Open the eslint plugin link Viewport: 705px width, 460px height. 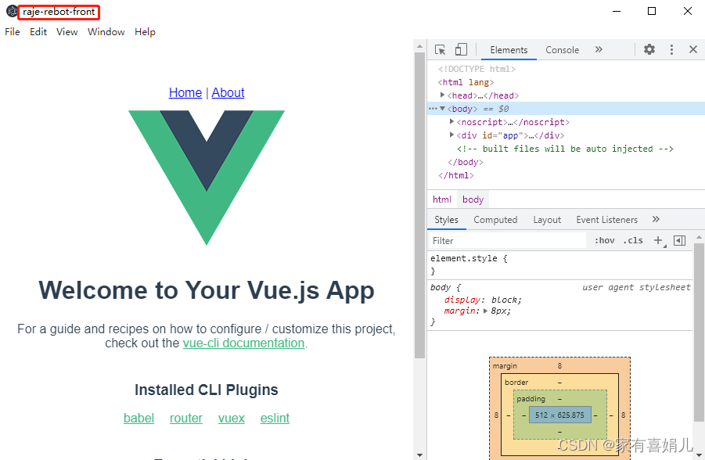[275, 419]
